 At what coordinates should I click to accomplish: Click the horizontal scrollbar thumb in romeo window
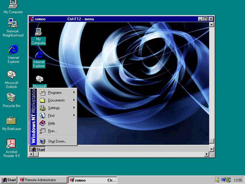(36, 154)
